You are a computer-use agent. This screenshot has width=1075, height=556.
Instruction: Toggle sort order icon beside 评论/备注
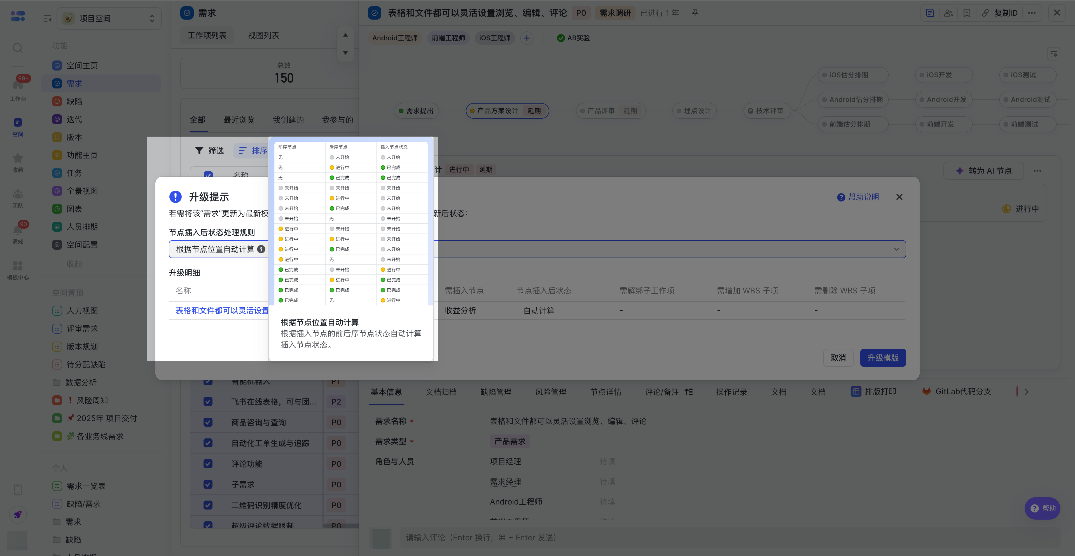coord(689,392)
